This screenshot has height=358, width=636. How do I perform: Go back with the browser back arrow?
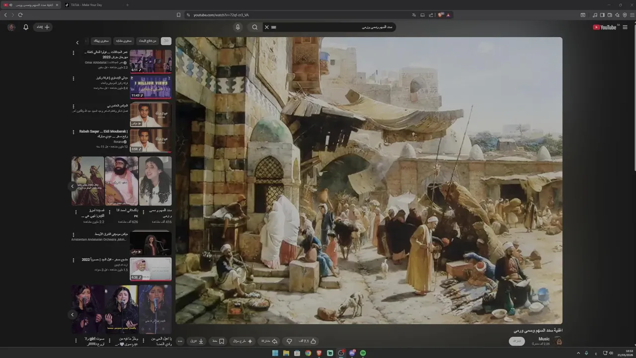coord(5,15)
